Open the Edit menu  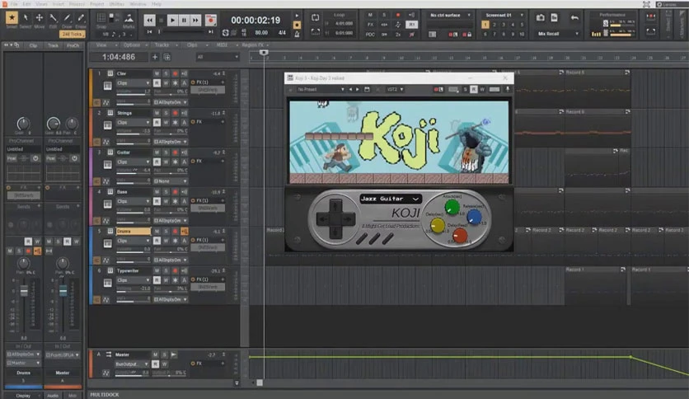[27, 4]
